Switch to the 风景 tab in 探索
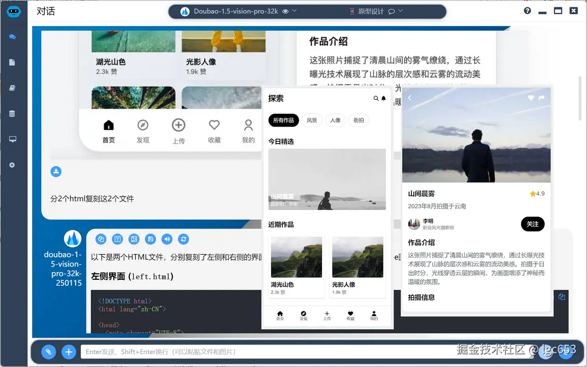Viewport: 587px width, 367px height. (x=311, y=120)
